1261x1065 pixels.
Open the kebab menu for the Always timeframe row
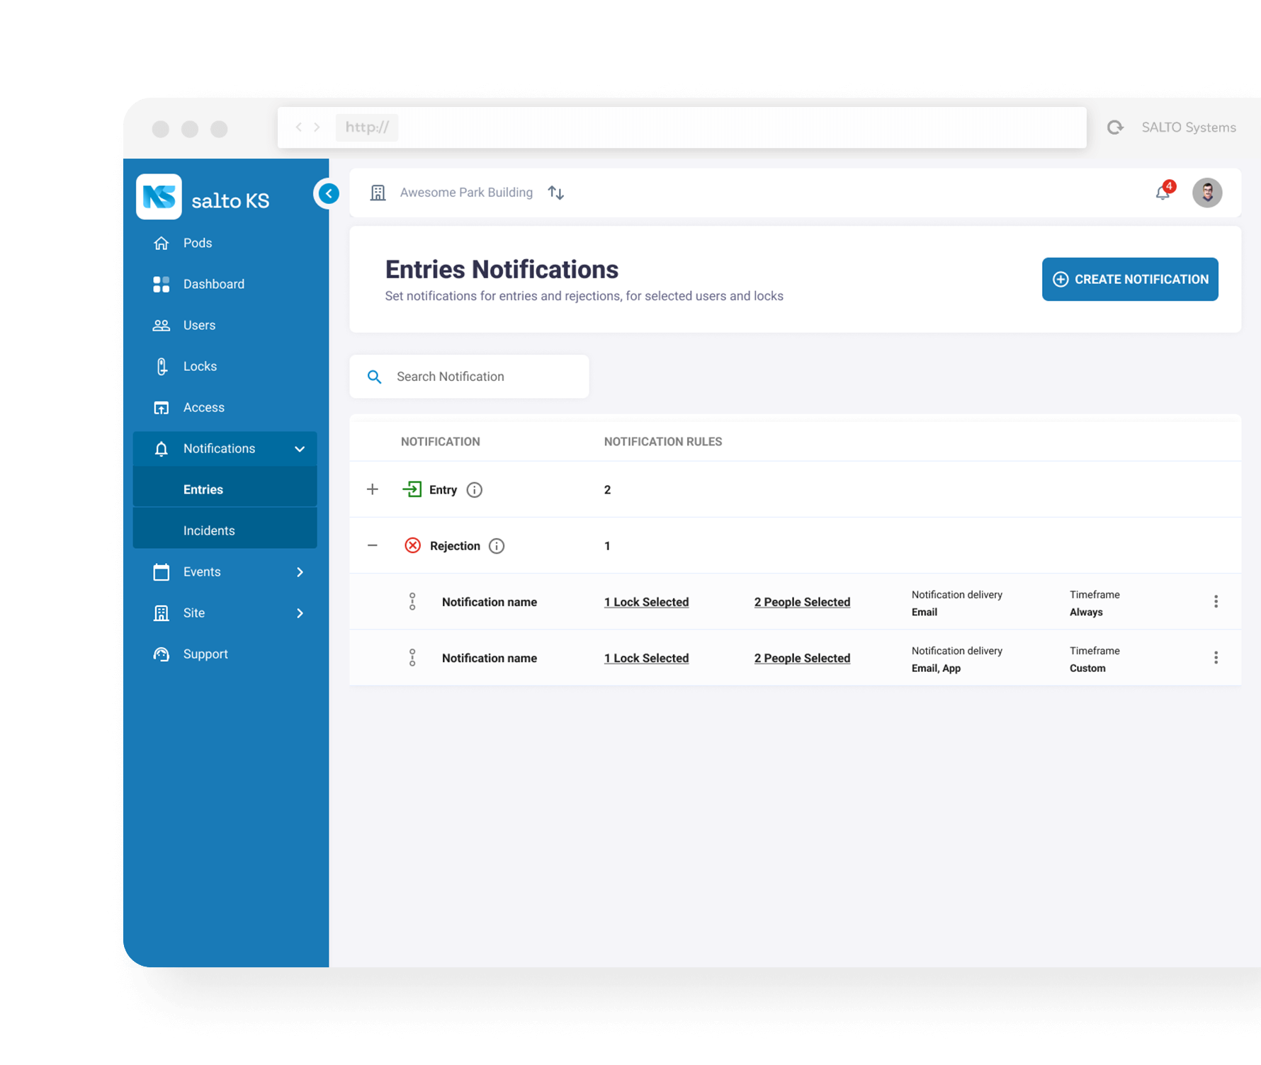click(x=1216, y=602)
